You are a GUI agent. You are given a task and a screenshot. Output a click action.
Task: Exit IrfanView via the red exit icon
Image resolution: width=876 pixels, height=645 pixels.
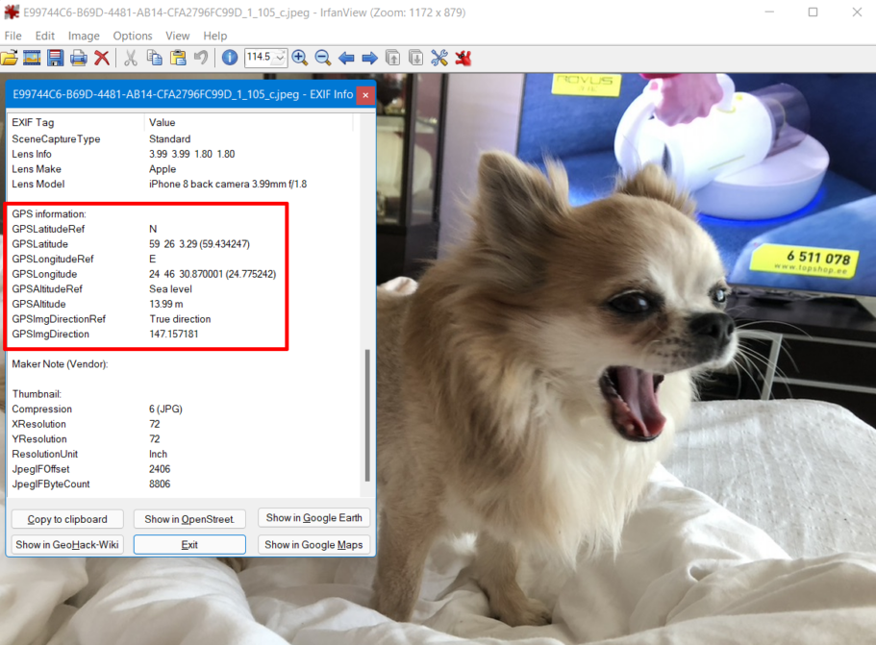pyautogui.click(x=463, y=58)
